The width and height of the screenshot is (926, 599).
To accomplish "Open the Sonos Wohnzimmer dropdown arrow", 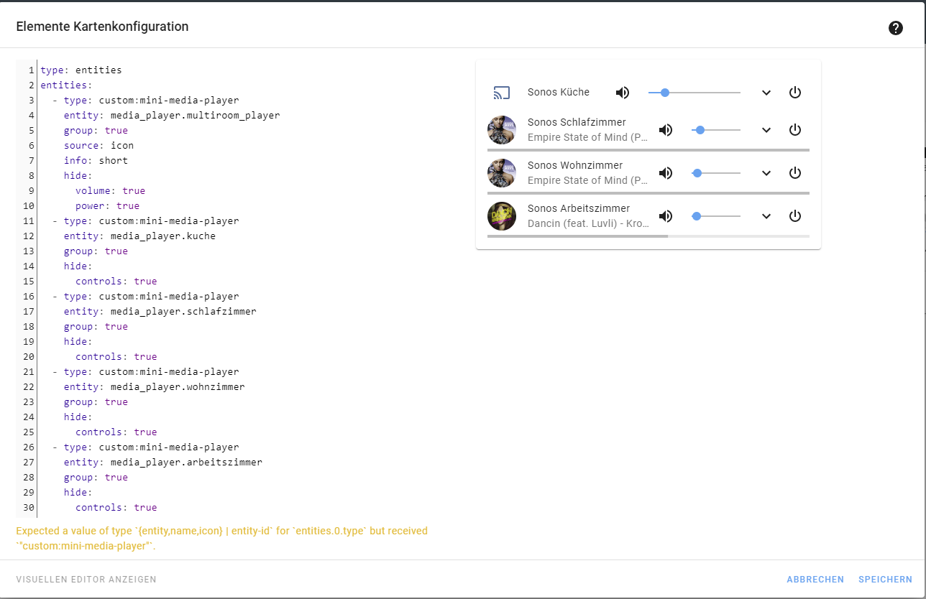I will pyautogui.click(x=766, y=172).
